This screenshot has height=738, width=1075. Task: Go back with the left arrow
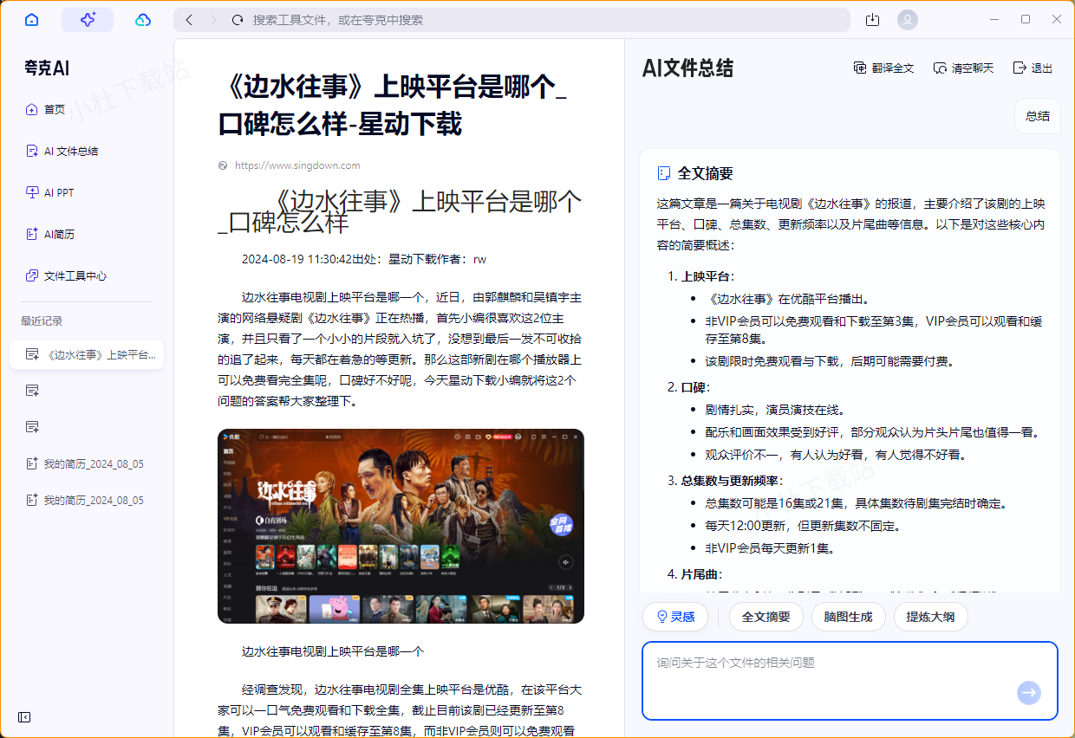tap(190, 20)
